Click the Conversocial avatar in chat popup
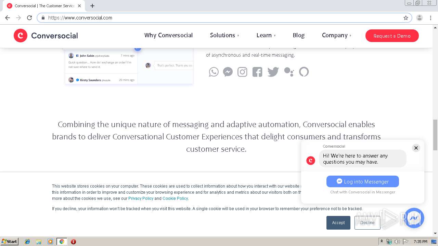Viewport: 438px width, 246px height. tap(311, 160)
